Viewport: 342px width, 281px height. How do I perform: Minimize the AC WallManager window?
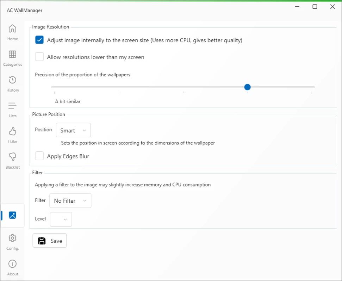click(x=297, y=7)
